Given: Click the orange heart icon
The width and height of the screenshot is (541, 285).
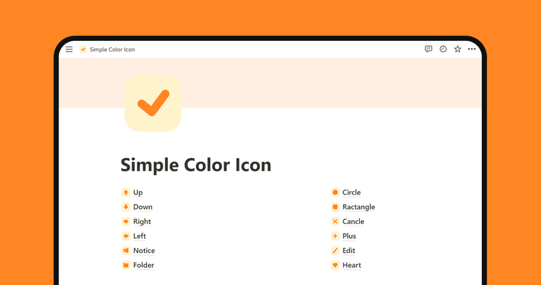Looking at the screenshot, I should 335,265.
